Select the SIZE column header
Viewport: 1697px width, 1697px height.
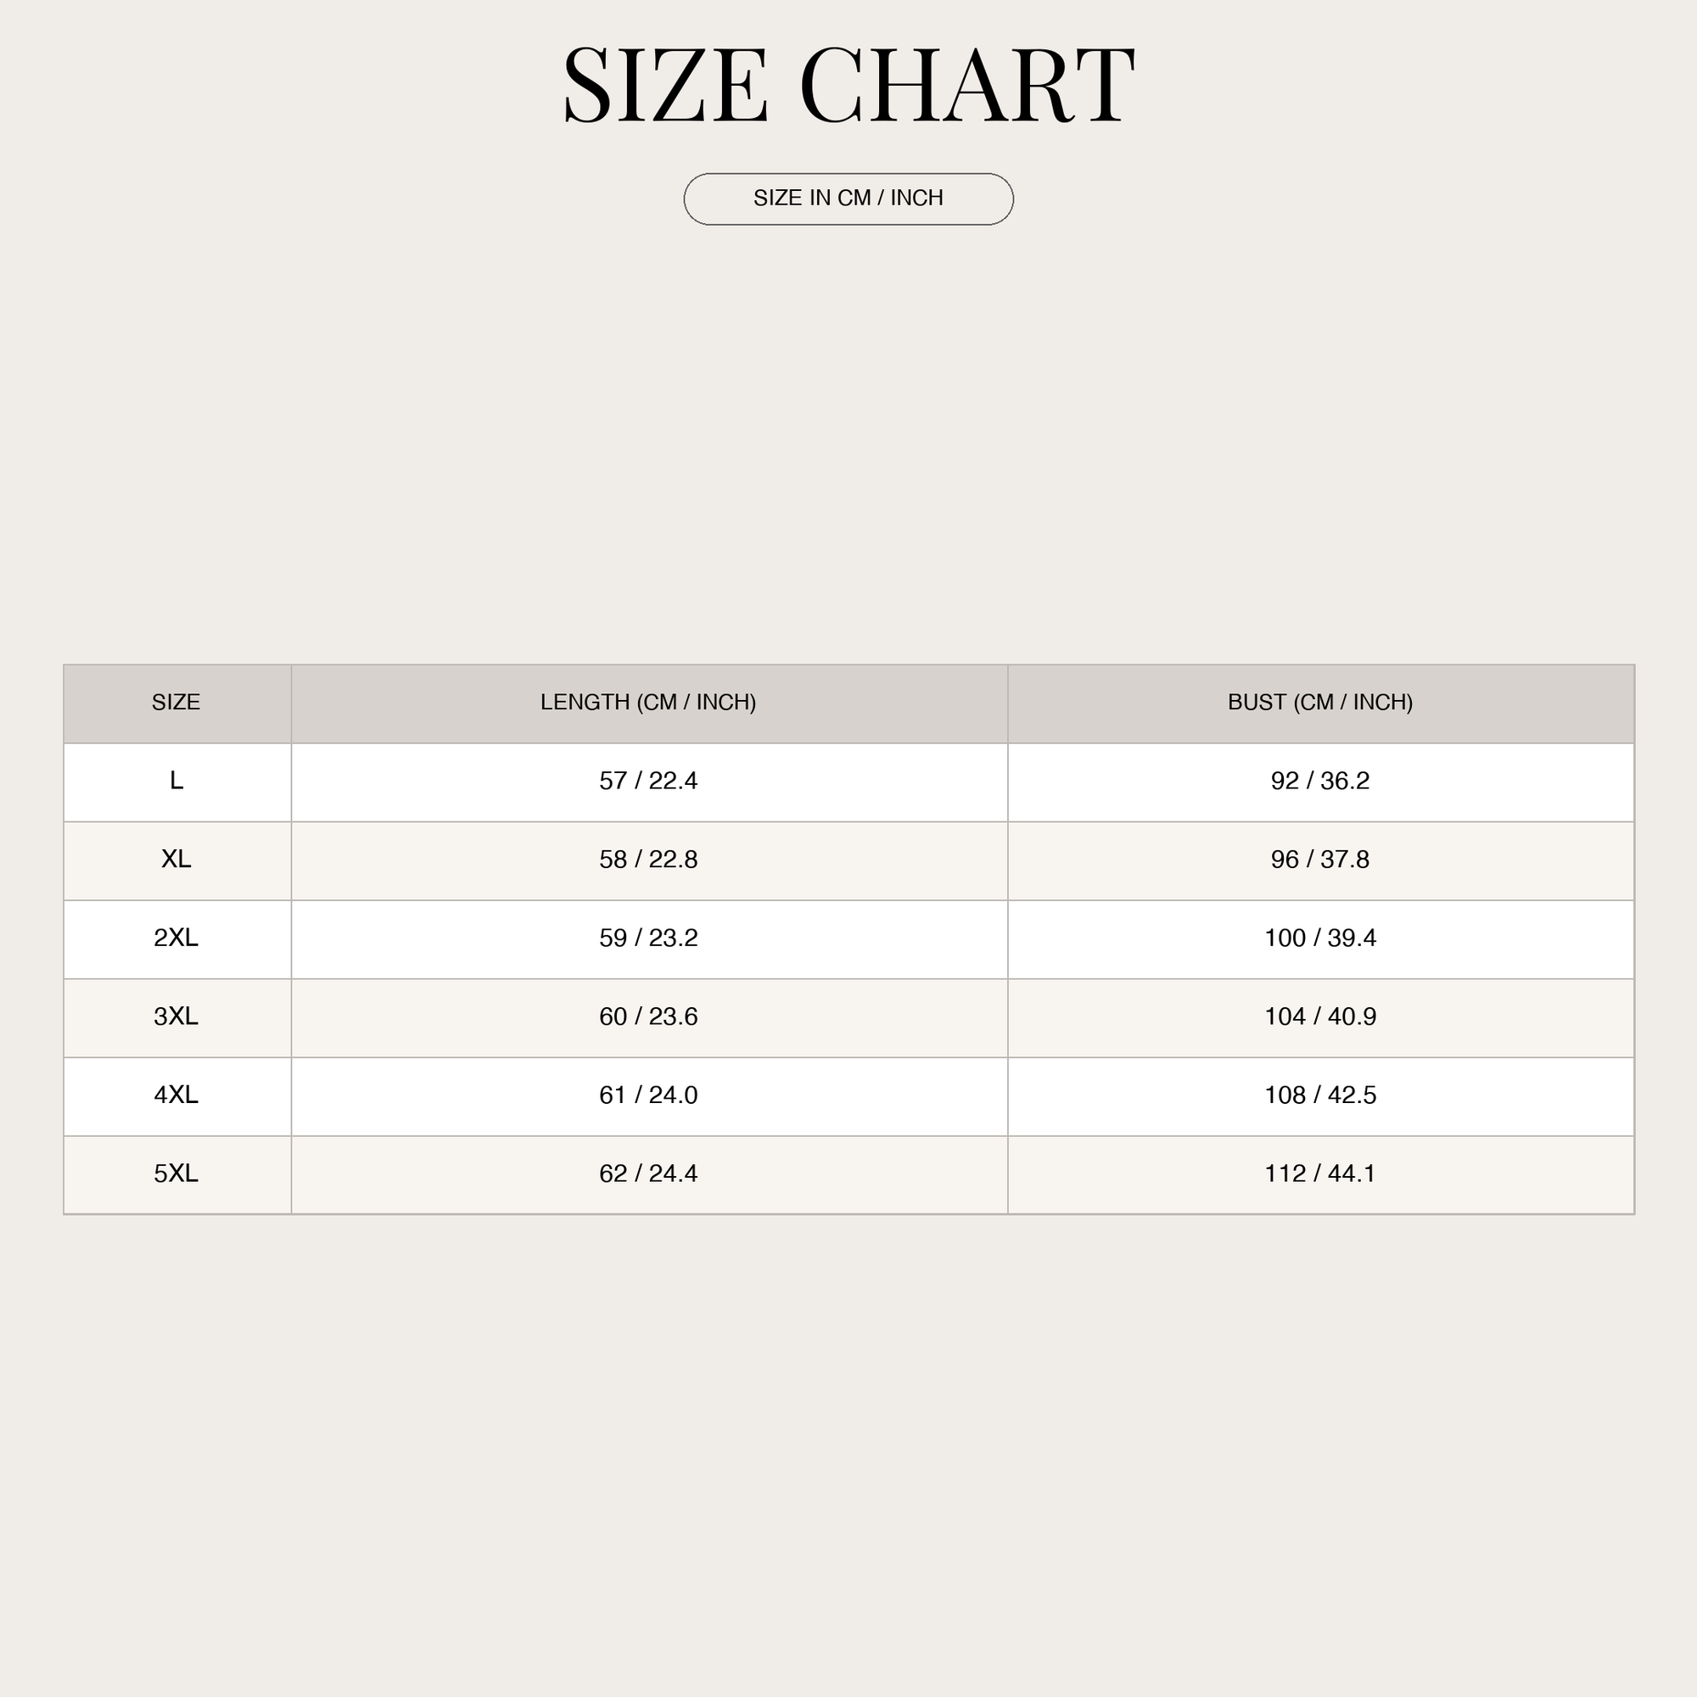point(177,703)
